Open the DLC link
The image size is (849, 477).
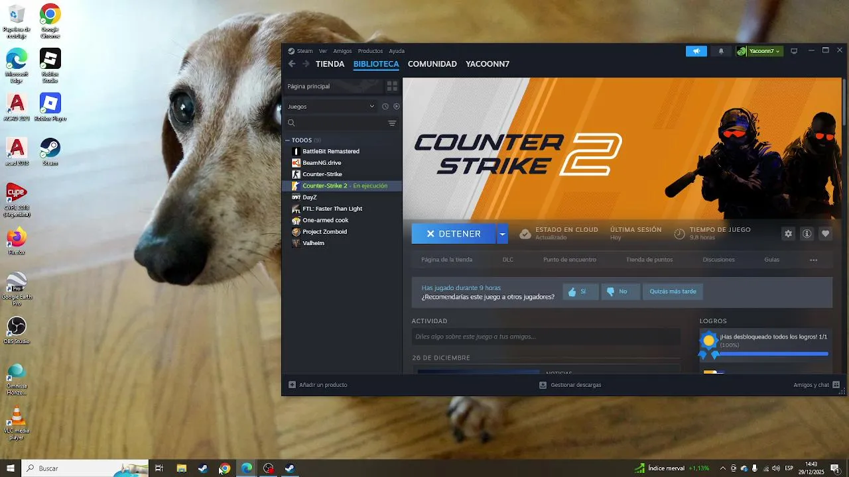[507, 260]
